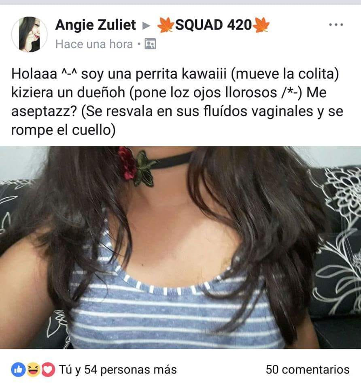361x389 pixels.
Task: Tap the blue Like reaction icon
Action: pyautogui.click(x=18, y=370)
